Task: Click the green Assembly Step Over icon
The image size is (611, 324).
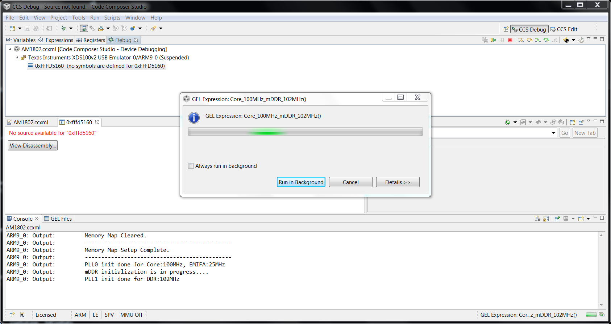Action: coord(546,40)
